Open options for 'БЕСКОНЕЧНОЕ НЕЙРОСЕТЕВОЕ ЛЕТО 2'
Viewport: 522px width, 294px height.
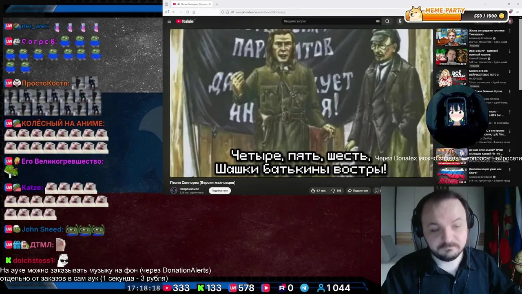point(510,71)
